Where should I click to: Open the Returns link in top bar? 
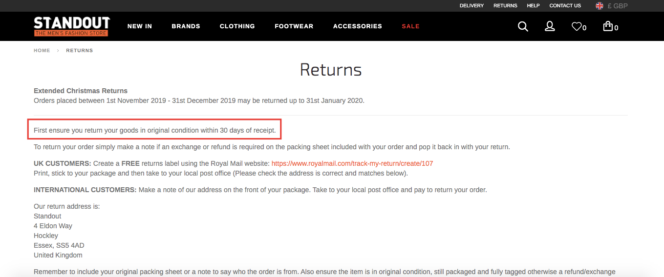tap(505, 6)
